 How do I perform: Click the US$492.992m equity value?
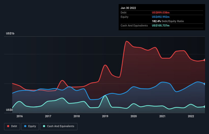161,17
